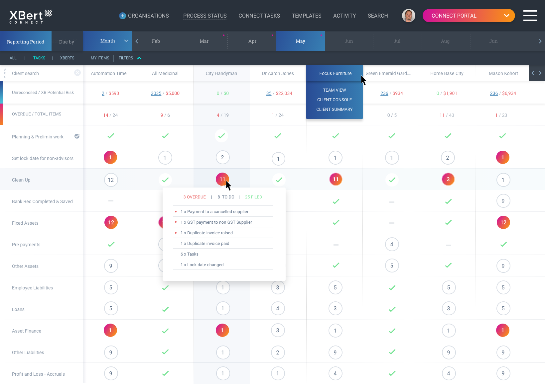Open Set lock date badge for Automation Time
Image resolution: width=545 pixels, height=384 pixels.
coord(110,157)
